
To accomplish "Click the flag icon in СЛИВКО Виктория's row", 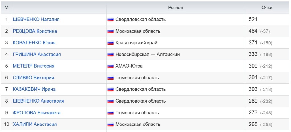I will click(111, 78).
